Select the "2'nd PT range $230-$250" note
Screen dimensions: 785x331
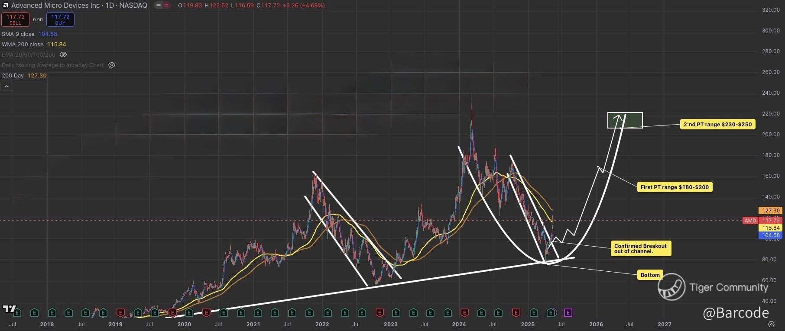click(717, 125)
